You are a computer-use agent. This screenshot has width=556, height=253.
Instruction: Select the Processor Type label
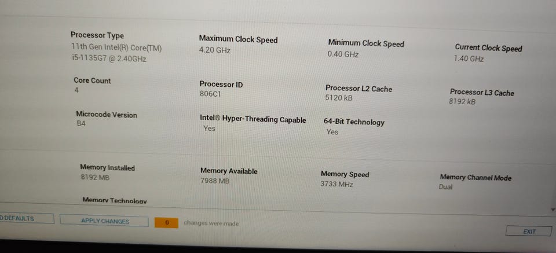tap(97, 35)
